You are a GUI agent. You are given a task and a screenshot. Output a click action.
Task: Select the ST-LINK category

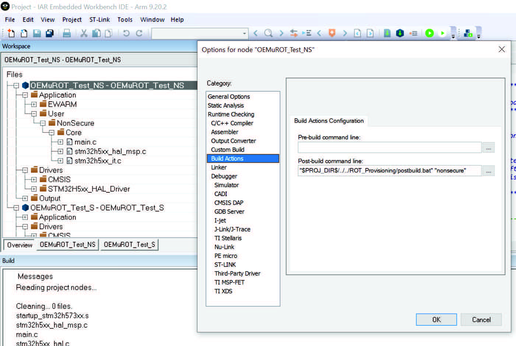coord(225,265)
